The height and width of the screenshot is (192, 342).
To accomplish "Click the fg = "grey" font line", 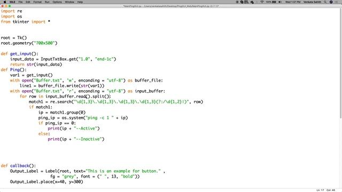I will coord(95,177).
